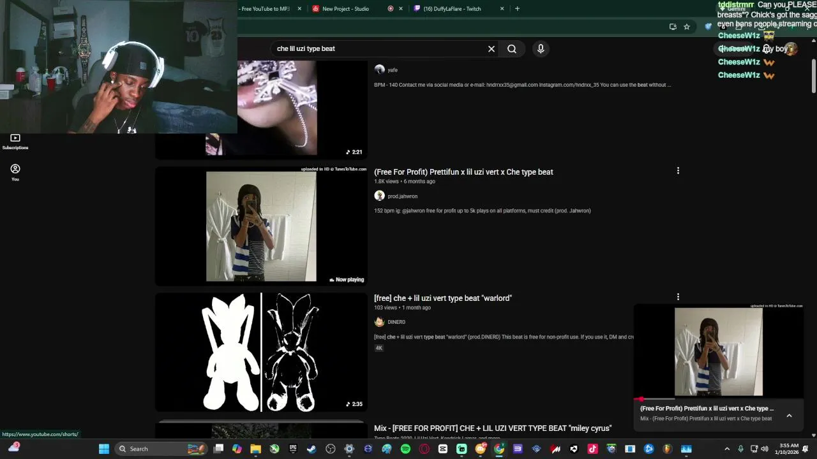Close the Free YouTube to MP3 tab
The height and width of the screenshot is (459, 817).
pos(299,9)
